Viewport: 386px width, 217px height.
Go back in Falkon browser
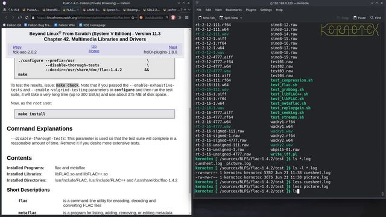7,17
